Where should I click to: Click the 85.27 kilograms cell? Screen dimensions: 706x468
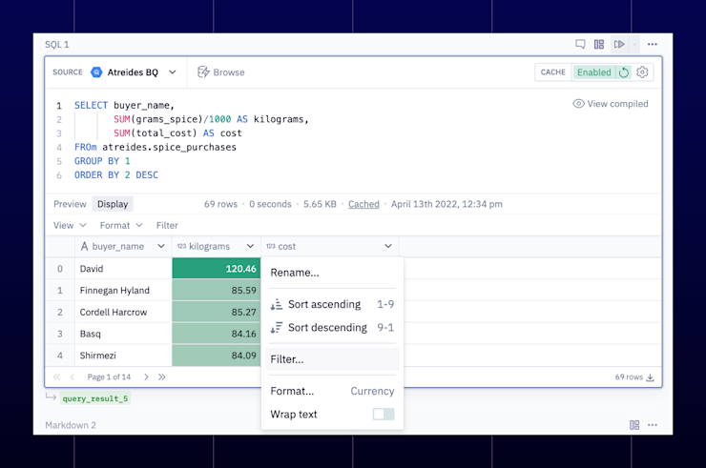pyautogui.click(x=217, y=312)
